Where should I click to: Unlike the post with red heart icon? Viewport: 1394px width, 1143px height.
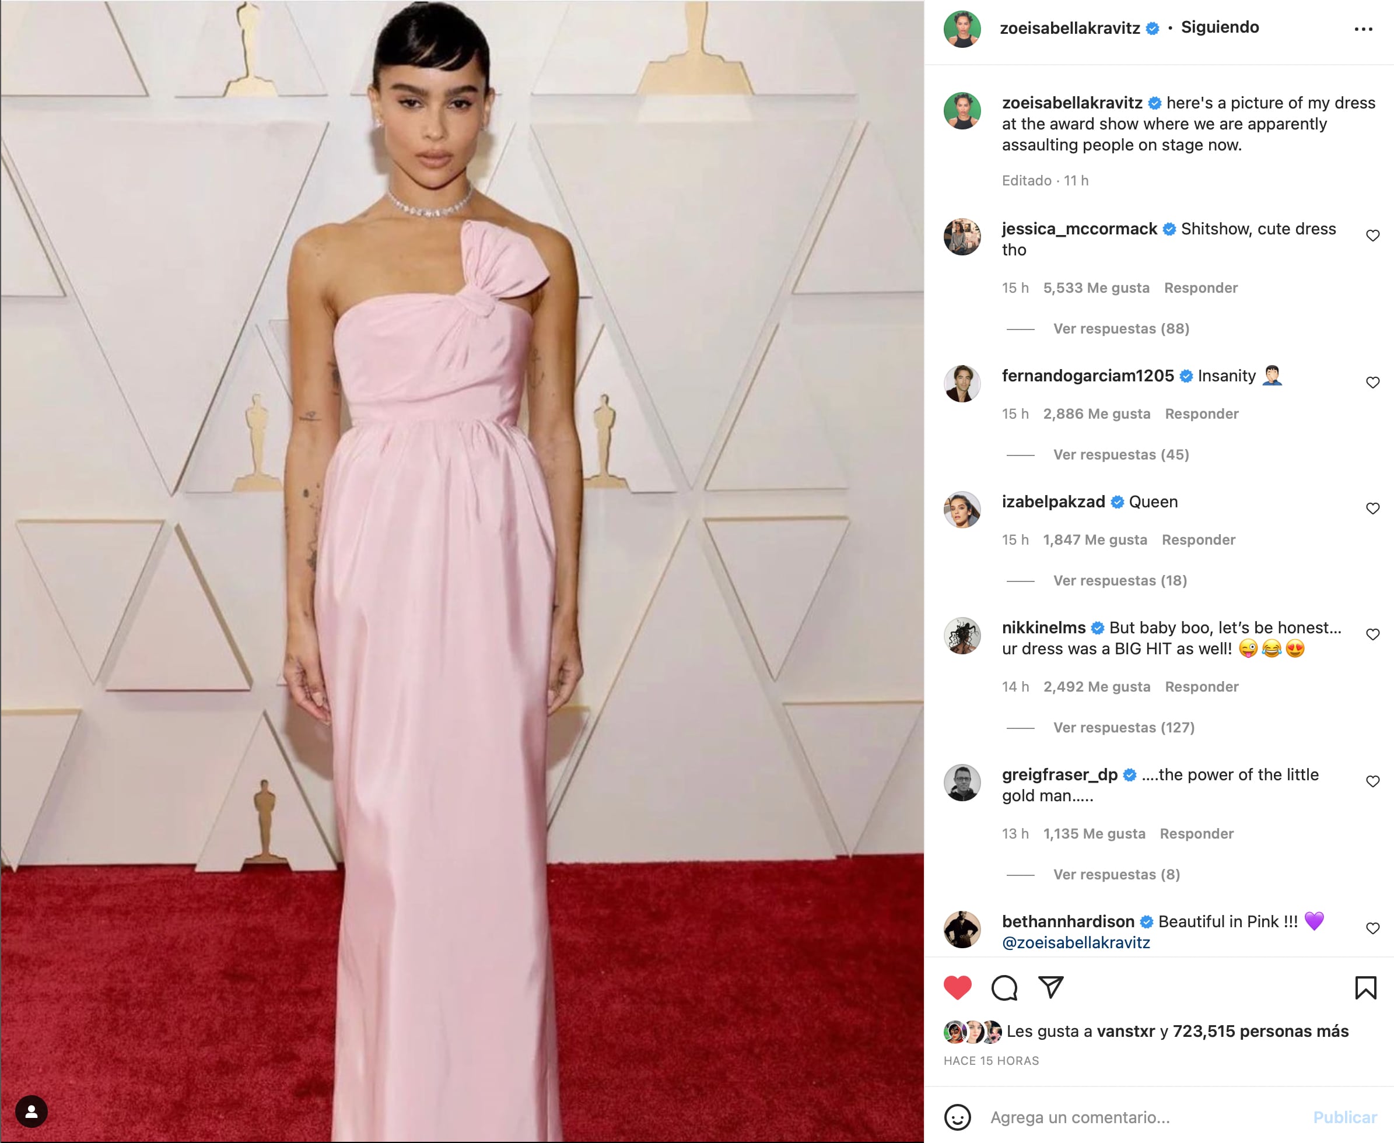(958, 988)
